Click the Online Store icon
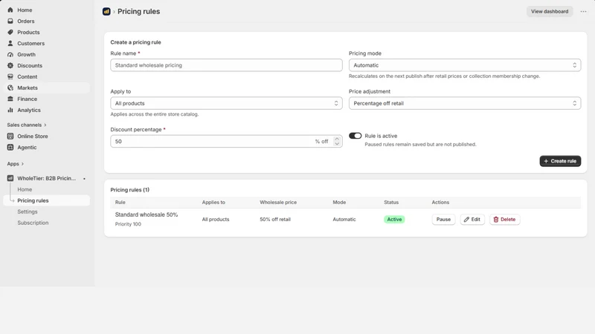595x334 pixels. click(x=10, y=137)
